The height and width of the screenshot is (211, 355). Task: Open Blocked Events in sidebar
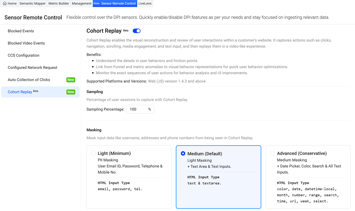[x=21, y=31]
